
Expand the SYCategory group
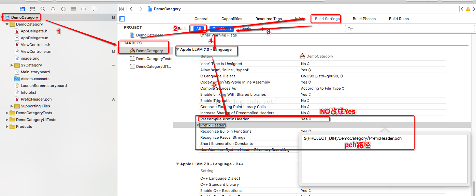[12, 65]
